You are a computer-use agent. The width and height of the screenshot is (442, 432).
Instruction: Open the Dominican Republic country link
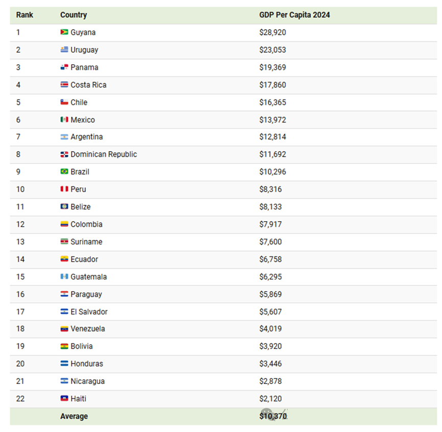click(104, 154)
